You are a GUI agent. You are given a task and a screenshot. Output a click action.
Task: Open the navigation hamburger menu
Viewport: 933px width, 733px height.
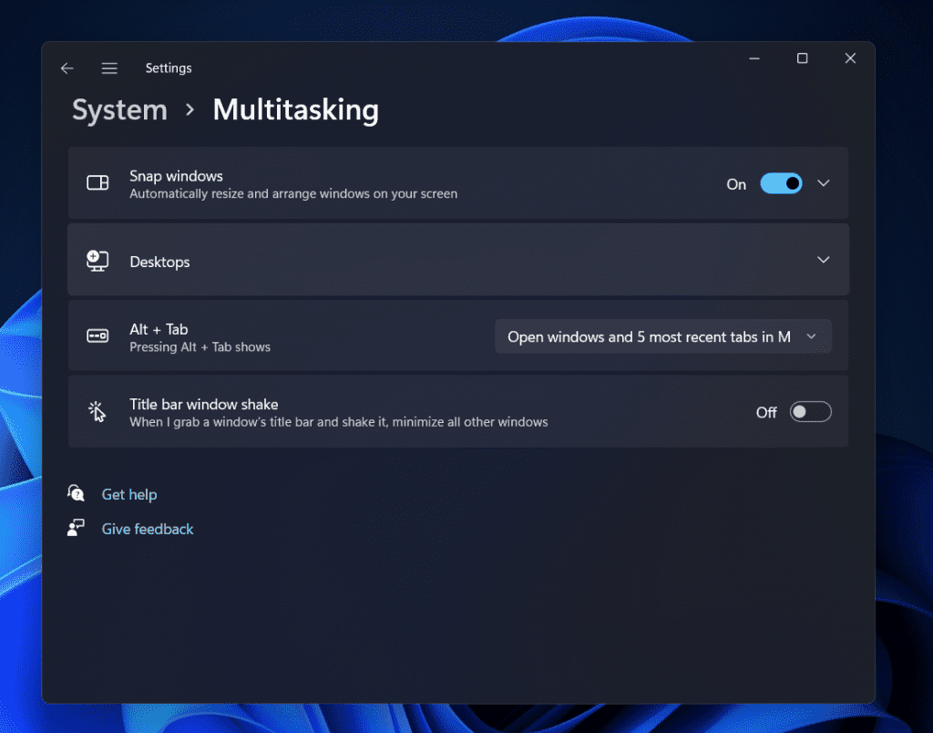(x=109, y=67)
